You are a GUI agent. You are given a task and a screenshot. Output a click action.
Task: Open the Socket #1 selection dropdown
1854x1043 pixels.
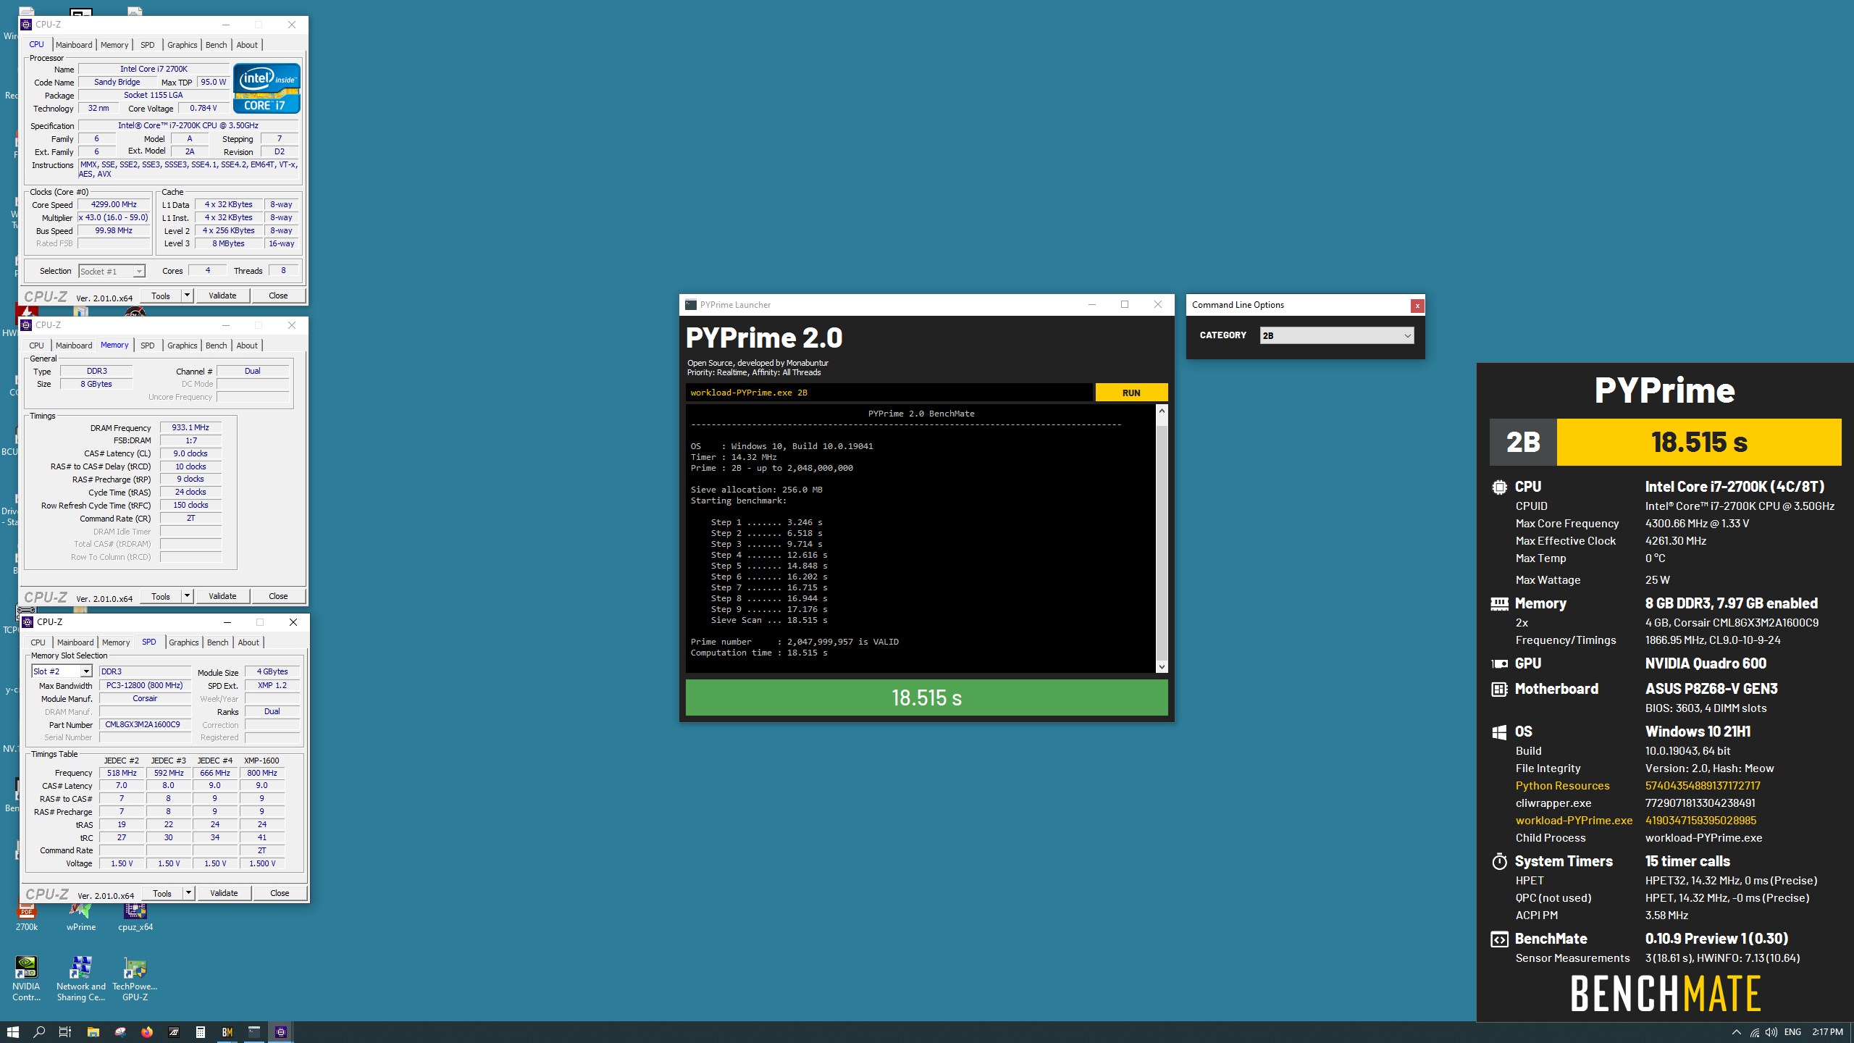(112, 271)
